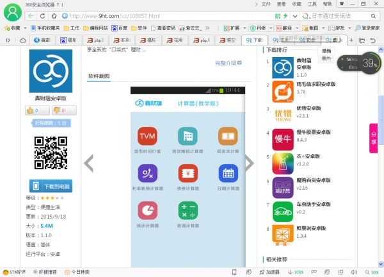Open the 帮助 menu
The image size is (384, 277).
point(328,4)
